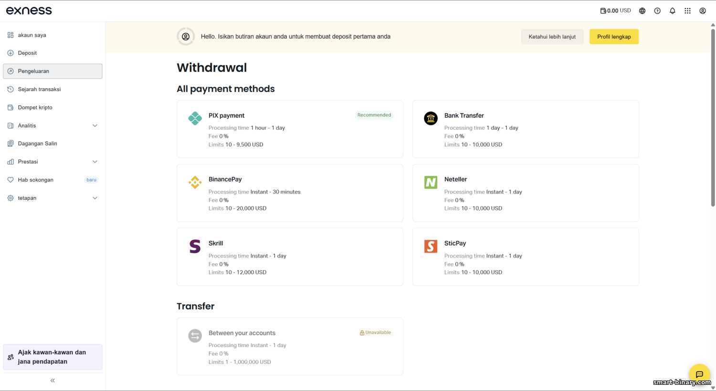Image resolution: width=716 pixels, height=391 pixels.
Task: Open the live chat bubble button
Action: click(x=699, y=374)
